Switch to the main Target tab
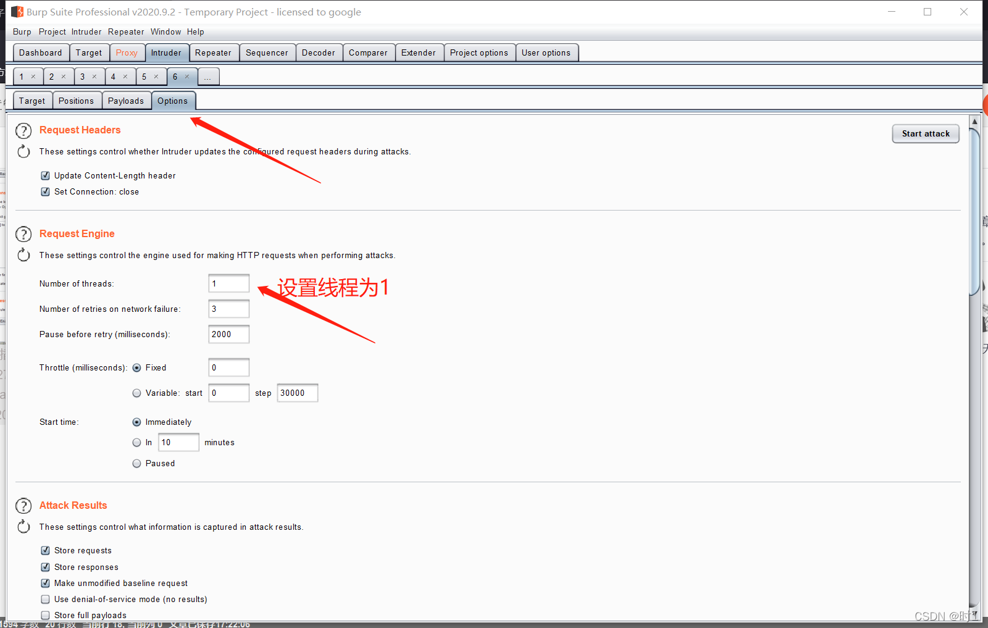 pyautogui.click(x=89, y=52)
